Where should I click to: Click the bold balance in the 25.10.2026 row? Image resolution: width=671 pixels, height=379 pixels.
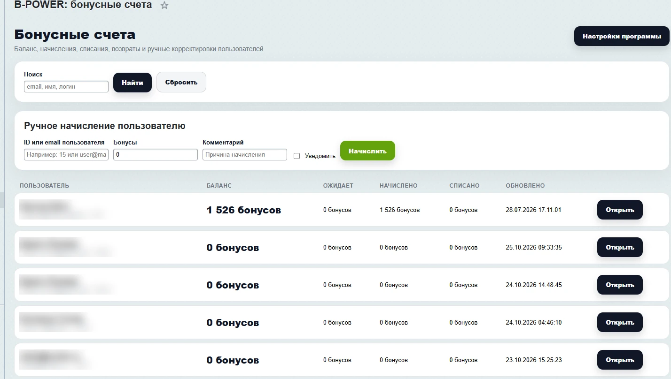[x=233, y=248]
